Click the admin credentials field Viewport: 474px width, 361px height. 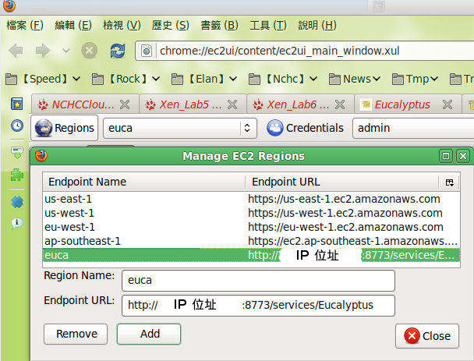413,128
